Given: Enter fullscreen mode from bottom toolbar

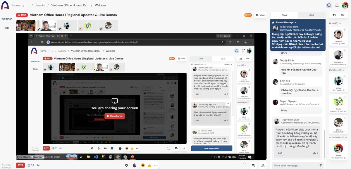Looking at the screenshot, I should click(244, 165).
